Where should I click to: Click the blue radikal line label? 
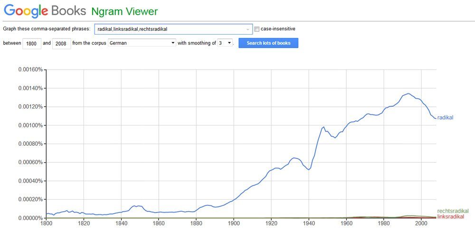pyautogui.click(x=445, y=118)
